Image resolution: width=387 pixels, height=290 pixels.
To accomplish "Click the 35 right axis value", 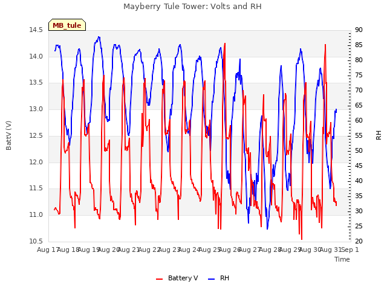I will (x=359, y=196).
